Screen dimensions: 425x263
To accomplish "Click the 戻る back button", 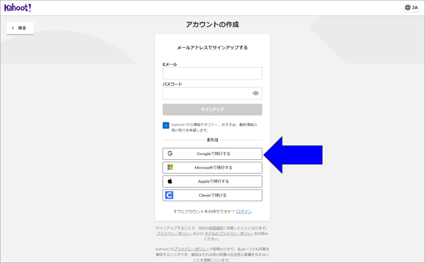I will (x=20, y=28).
